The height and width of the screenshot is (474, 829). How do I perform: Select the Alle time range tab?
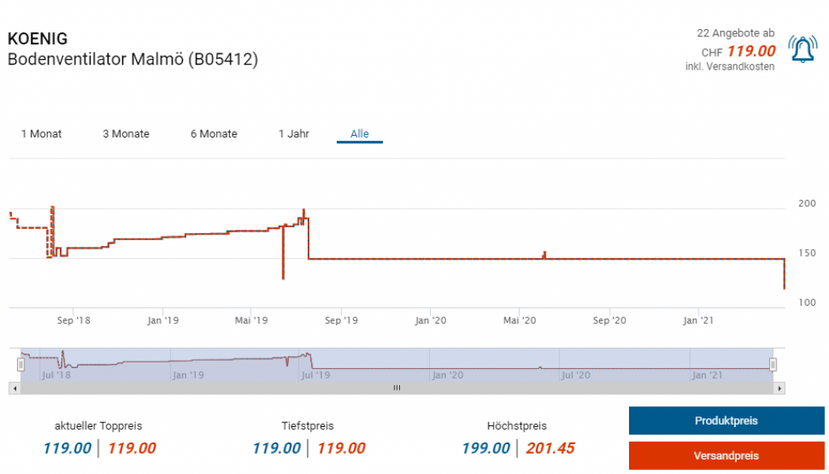(359, 133)
